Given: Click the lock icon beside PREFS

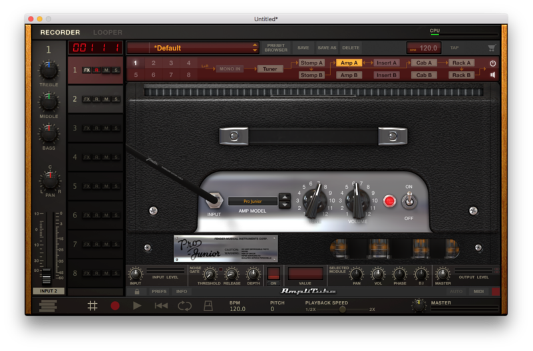Looking at the screenshot, I should point(137,292).
